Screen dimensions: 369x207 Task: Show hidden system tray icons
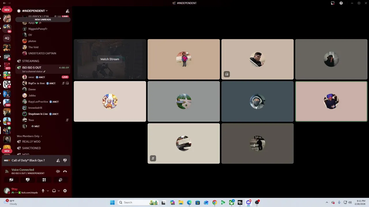[x=327, y=202]
